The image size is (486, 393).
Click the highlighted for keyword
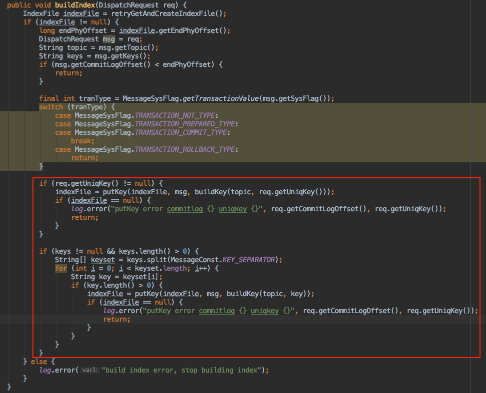pyautogui.click(x=61, y=268)
